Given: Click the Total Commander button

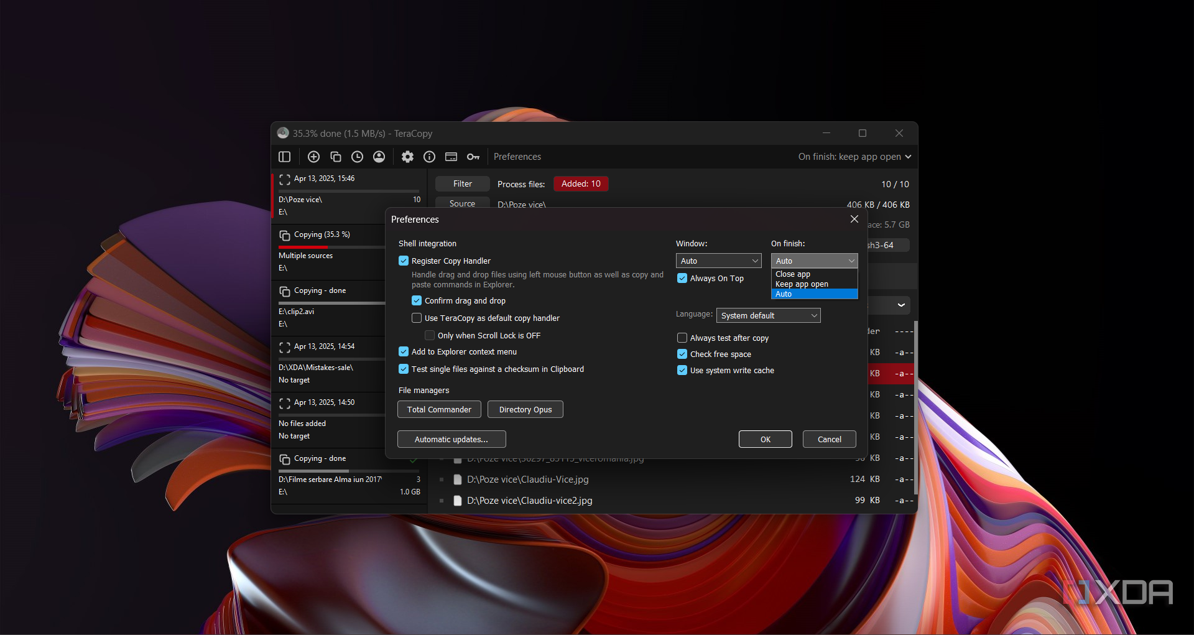Looking at the screenshot, I should (x=439, y=410).
